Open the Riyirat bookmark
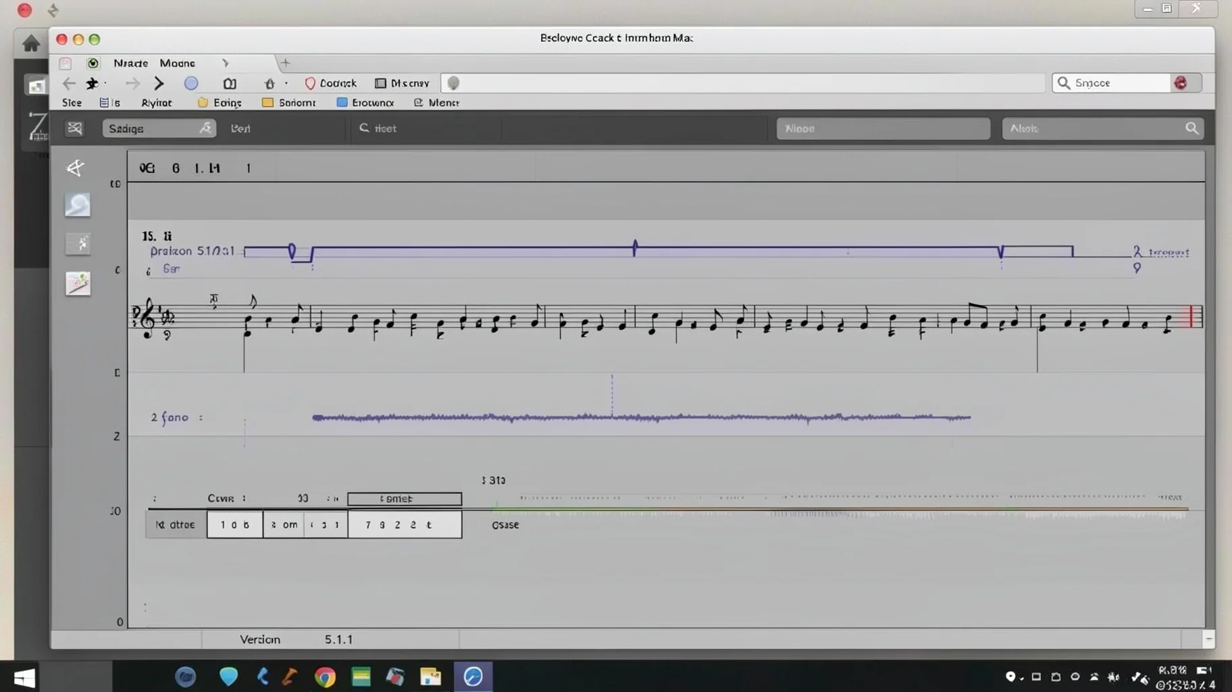The width and height of the screenshot is (1232, 692). (157, 103)
